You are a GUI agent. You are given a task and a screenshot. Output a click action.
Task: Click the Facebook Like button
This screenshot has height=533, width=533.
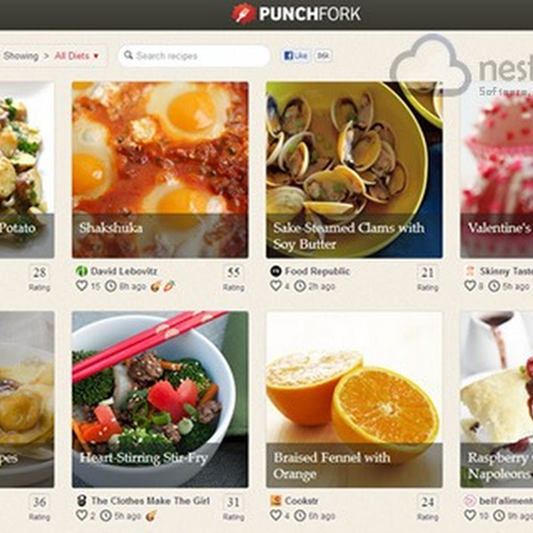point(295,55)
